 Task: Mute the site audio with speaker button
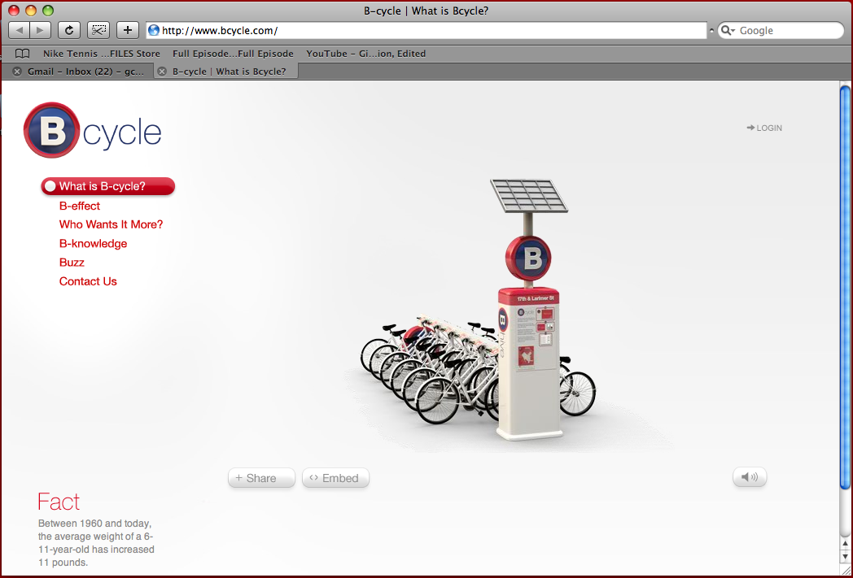pos(750,477)
